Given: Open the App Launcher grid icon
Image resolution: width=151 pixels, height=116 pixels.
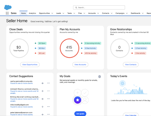Looking at the screenshot, I should 7,13.
